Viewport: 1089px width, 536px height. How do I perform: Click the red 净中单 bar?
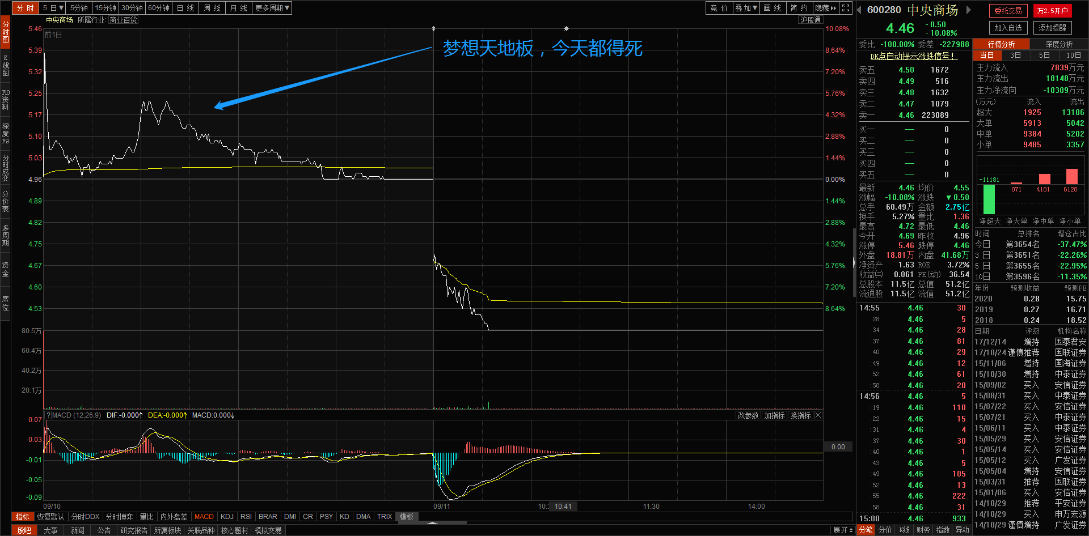click(x=1044, y=179)
